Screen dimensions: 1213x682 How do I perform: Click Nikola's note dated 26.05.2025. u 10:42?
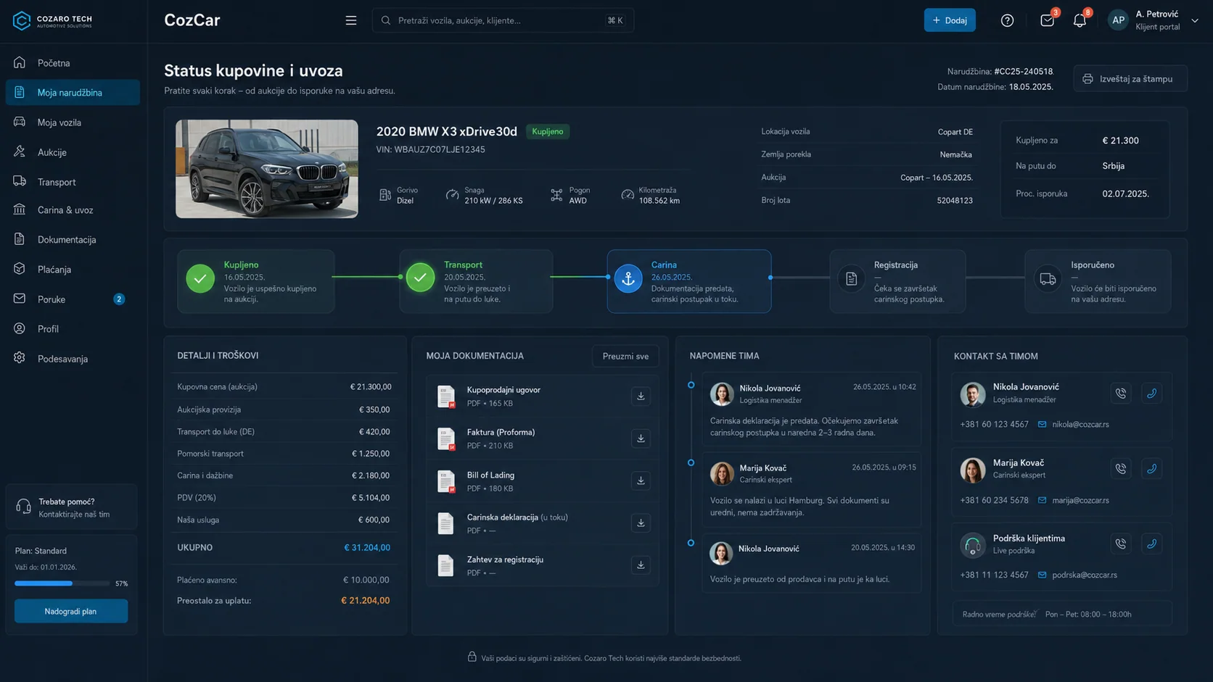[x=811, y=409]
